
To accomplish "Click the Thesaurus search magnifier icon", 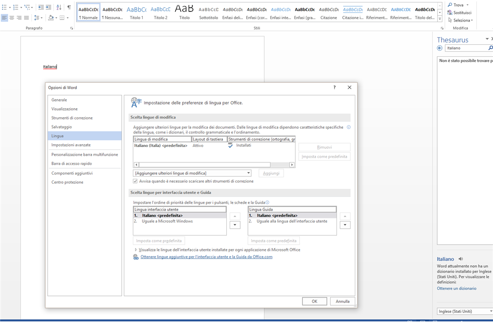I will (x=490, y=48).
